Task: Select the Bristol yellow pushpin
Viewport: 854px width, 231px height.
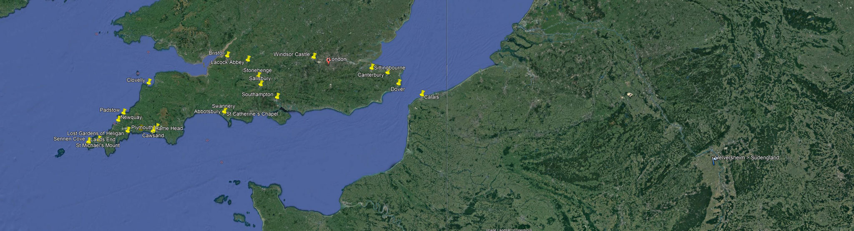Action: tap(228, 54)
